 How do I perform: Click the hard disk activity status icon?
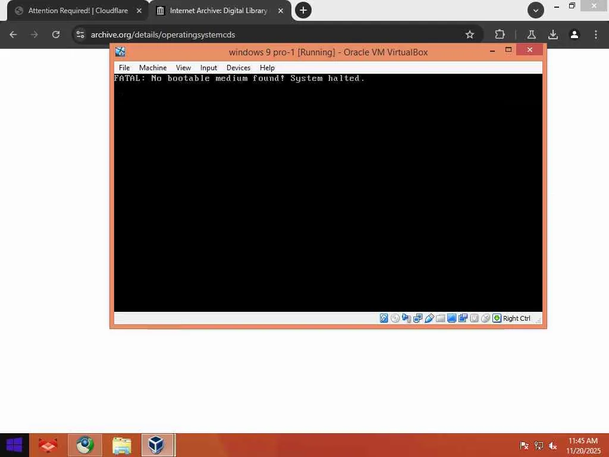pos(384,318)
